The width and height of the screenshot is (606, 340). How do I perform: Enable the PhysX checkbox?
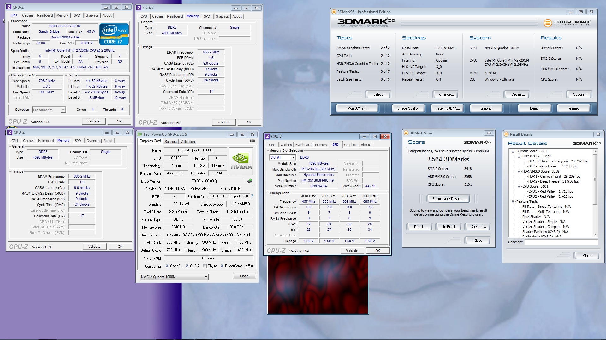pos(205,266)
